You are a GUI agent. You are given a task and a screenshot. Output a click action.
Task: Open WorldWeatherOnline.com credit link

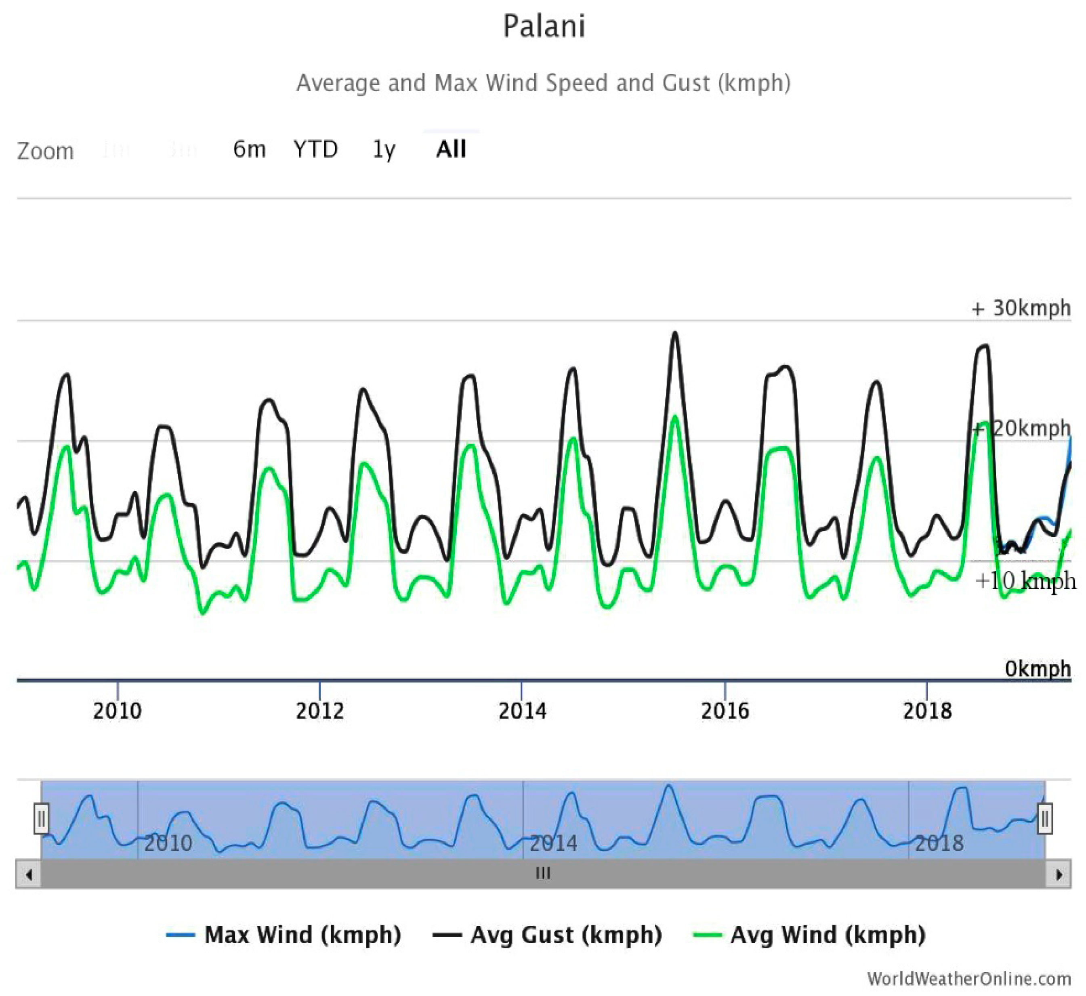pyautogui.click(x=968, y=978)
